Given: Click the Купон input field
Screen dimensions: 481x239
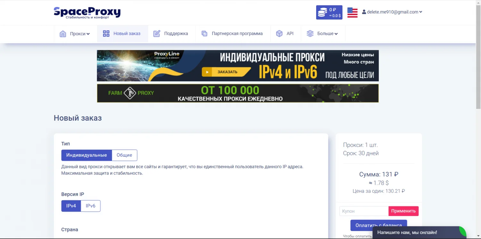Looking at the screenshot, I should pyautogui.click(x=364, y=211).
